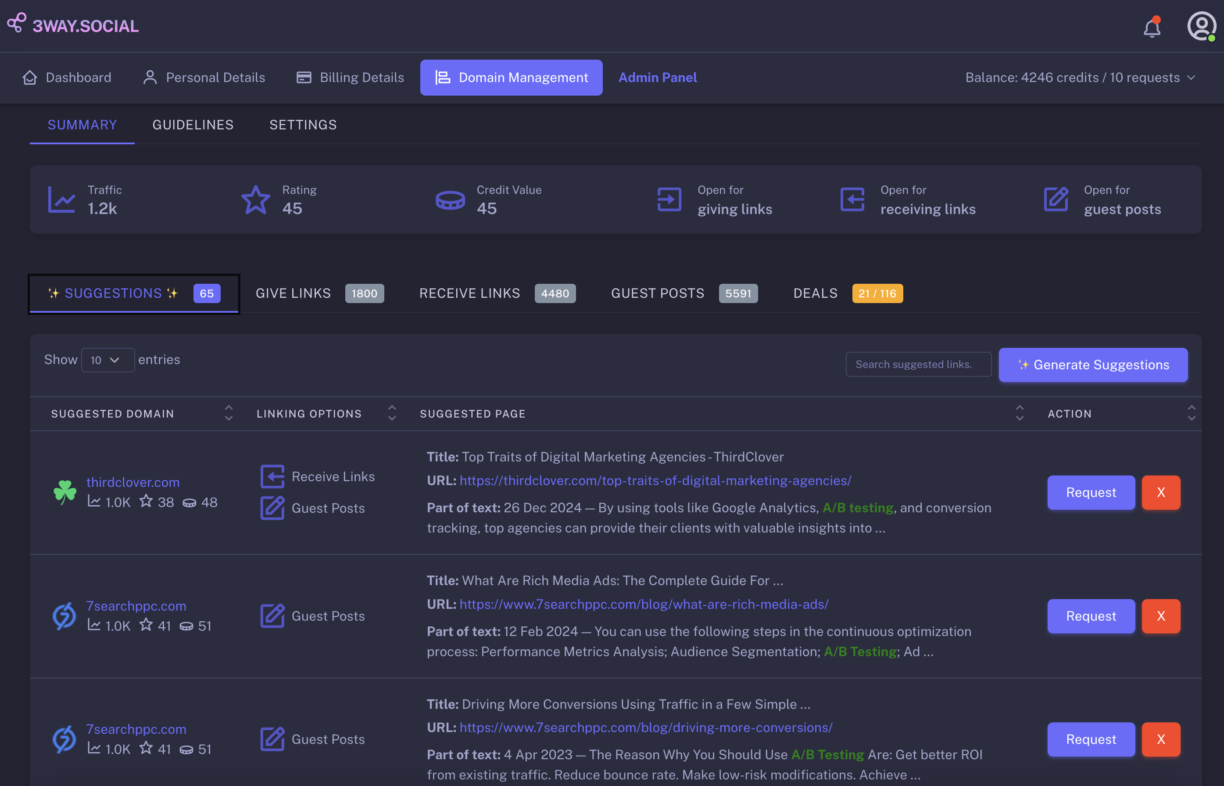Image resolution: width=1224 pixels, height=786 pixels.
Task: Click the notification bell icon
Action: click(x=1152, y=28)
